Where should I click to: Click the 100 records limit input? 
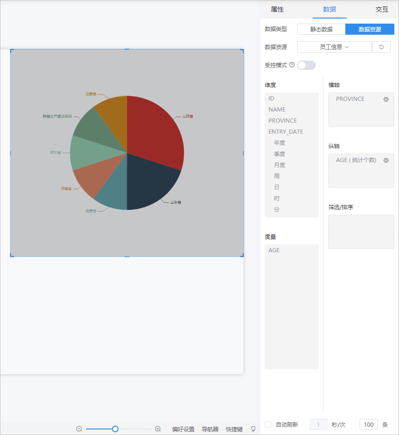pos(368,424)
